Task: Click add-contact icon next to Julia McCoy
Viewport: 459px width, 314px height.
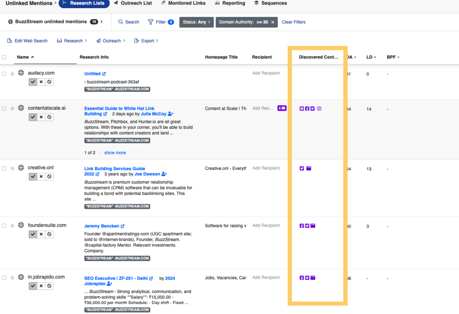Action: (x=170, y=114)
